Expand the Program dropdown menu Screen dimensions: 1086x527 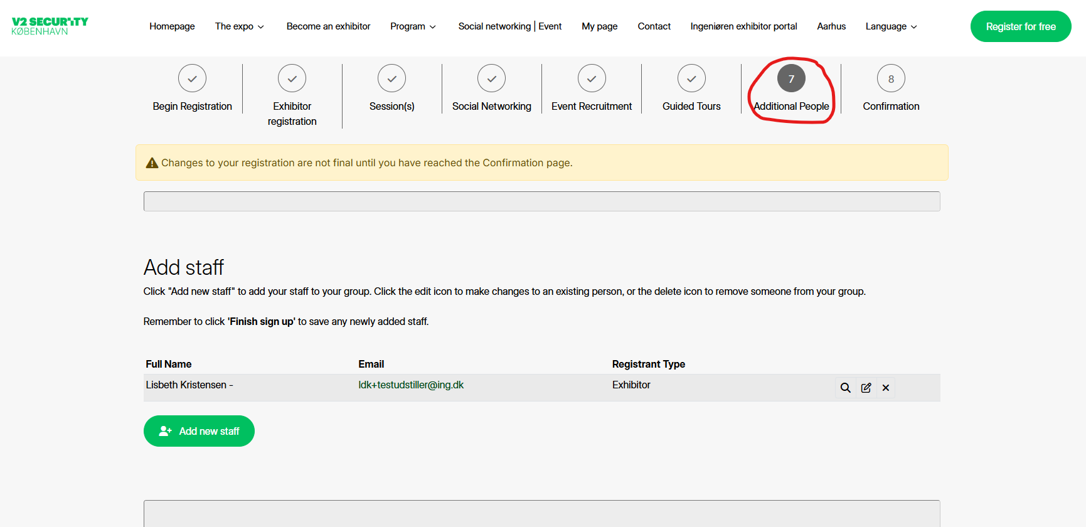[x=413, y=26]
